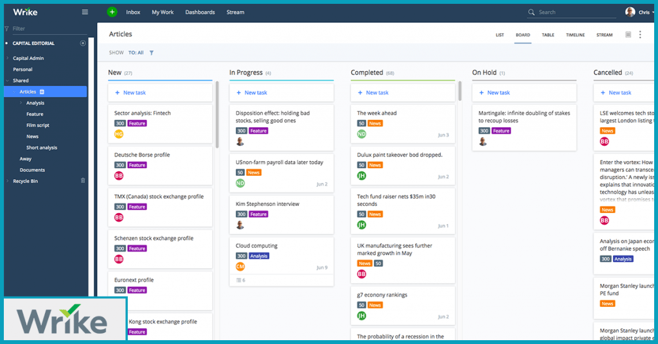Expand the Analysis subfolder arrow
Screen dimensions: 658x344
click(21, 103)
